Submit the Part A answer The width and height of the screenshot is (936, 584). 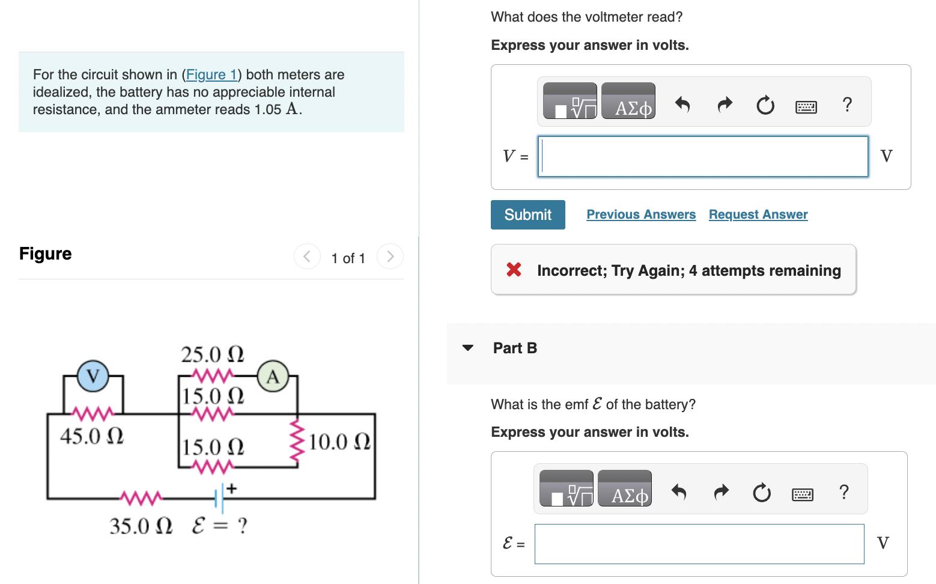pyautogui.click(x=527, y=214)
